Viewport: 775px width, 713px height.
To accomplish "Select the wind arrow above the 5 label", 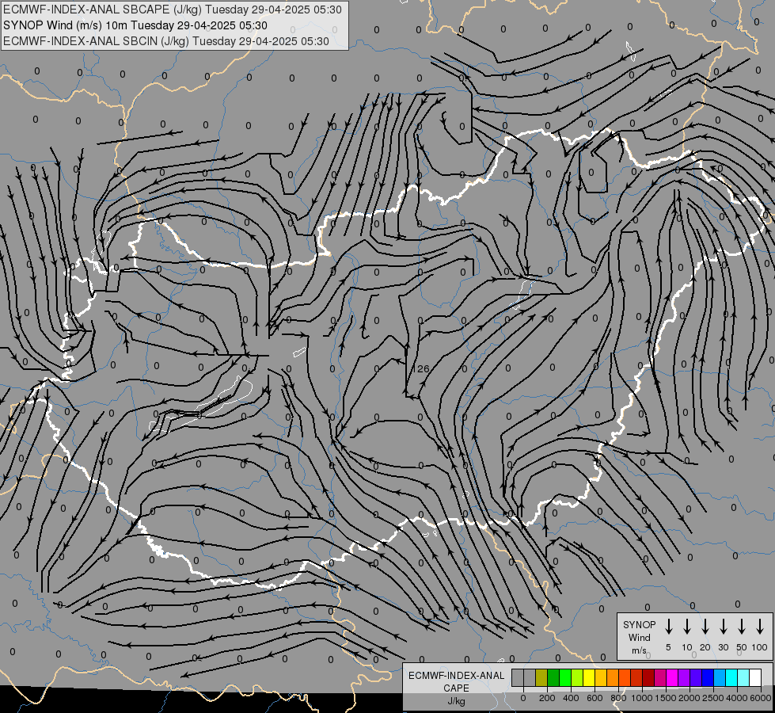I will click(668, 627).
